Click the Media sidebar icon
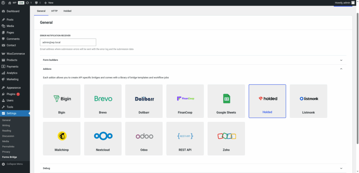The height and width of the screenshot is (173, 359). click(4, 26)
